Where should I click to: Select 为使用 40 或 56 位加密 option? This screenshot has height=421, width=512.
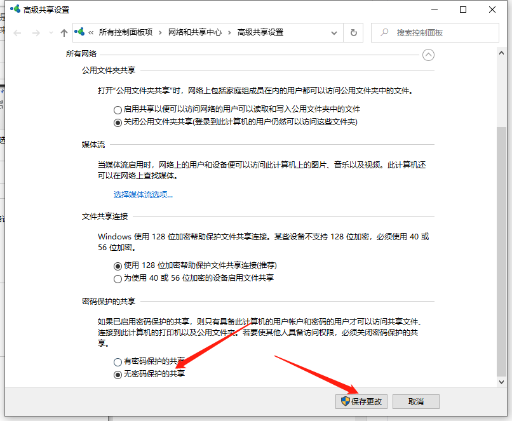coord(117,278)
